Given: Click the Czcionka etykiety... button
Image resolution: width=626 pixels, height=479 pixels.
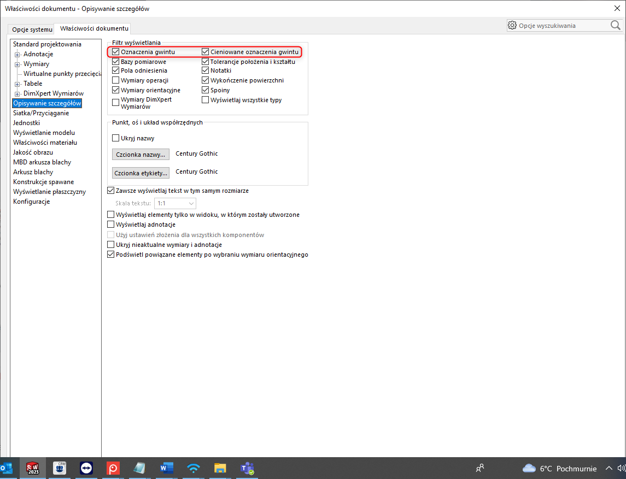Looking at the screenshot, I should point(141,173).
